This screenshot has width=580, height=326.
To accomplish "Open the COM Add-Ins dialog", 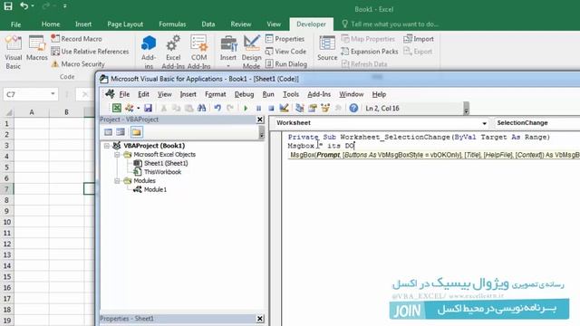I will [x=199, y=53].
